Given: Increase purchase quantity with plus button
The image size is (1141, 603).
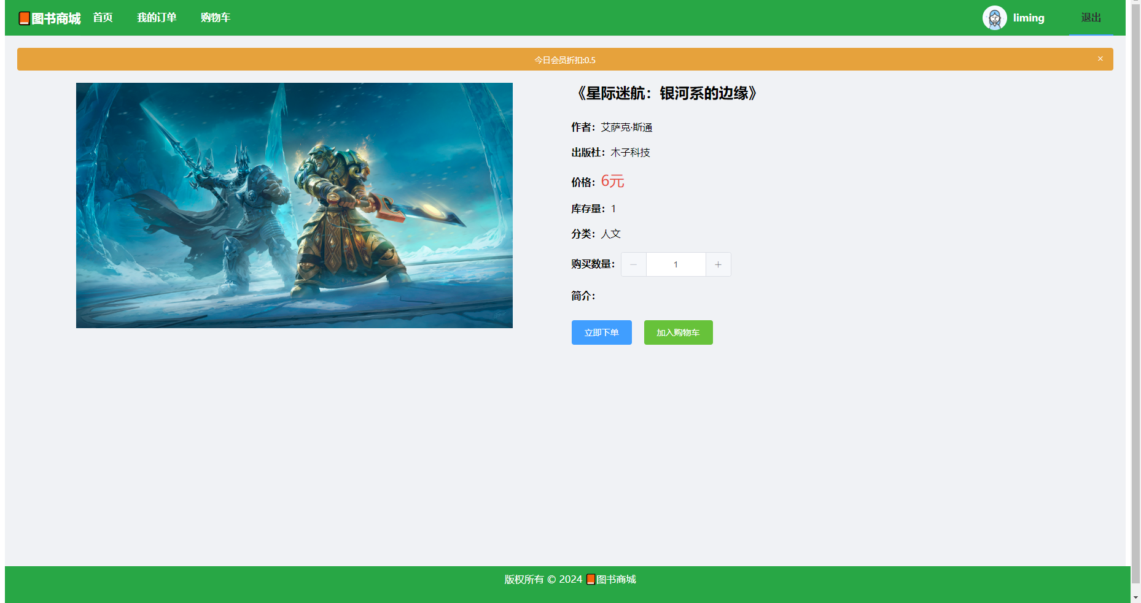Looking at the screenshot, I should point(718,264).
